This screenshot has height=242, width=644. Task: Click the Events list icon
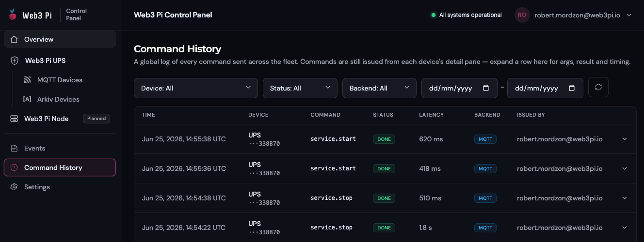14,148
